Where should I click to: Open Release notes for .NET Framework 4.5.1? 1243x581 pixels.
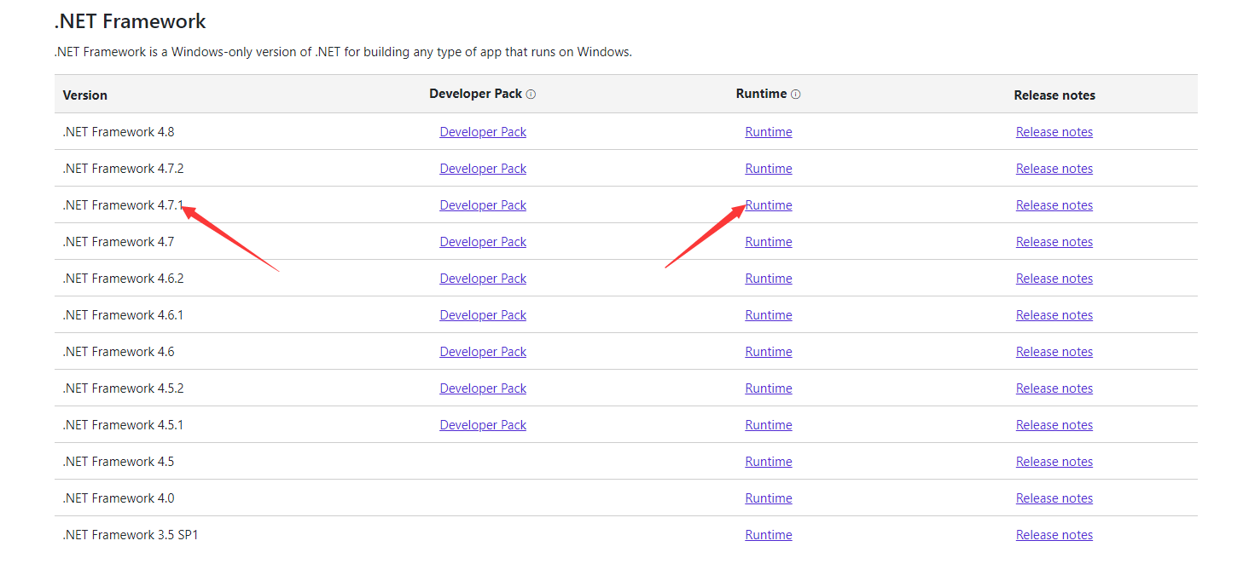pos(1054,425)
